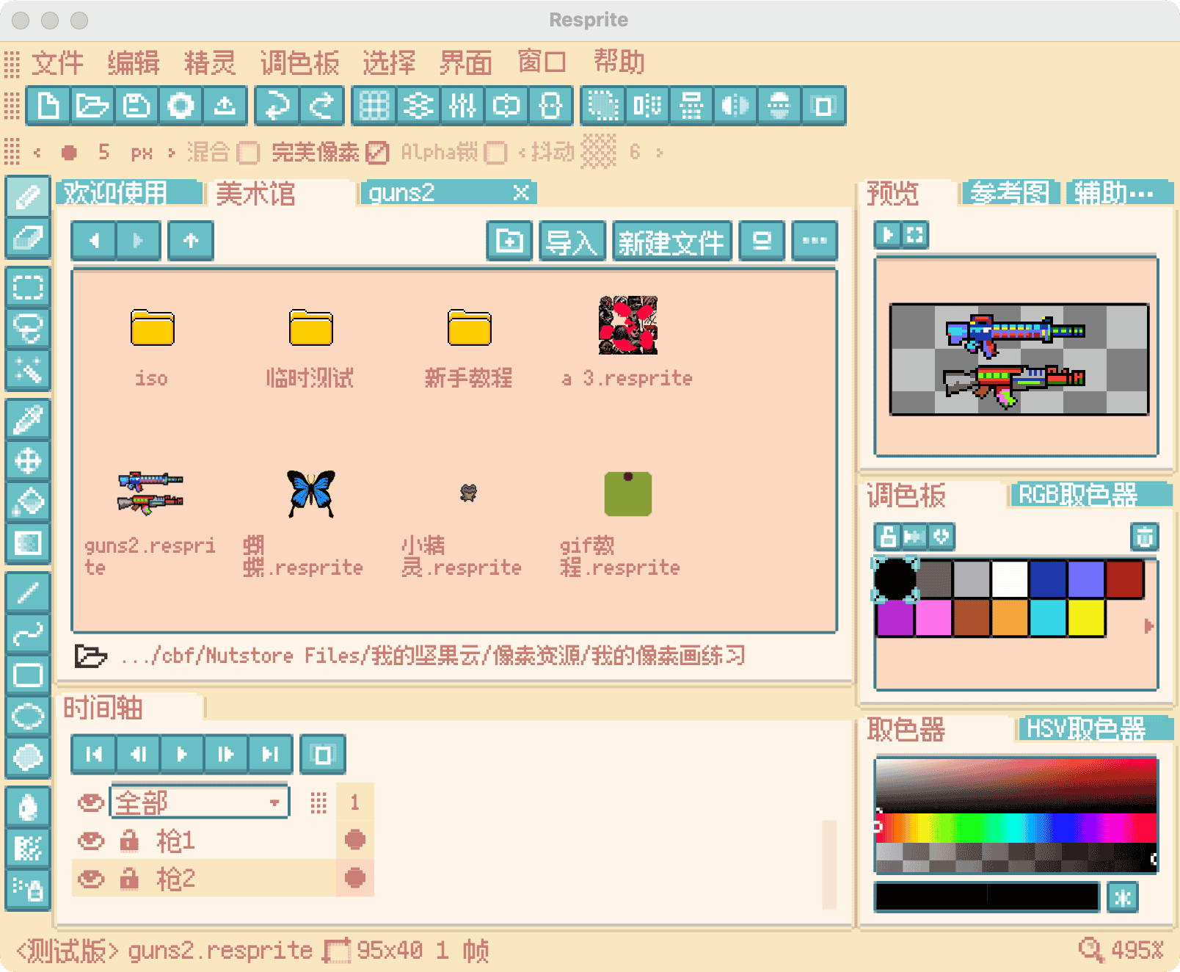
Task: Enable the 混合 blend checkbox
Action: pyautogui.click(x=248, y=153)
